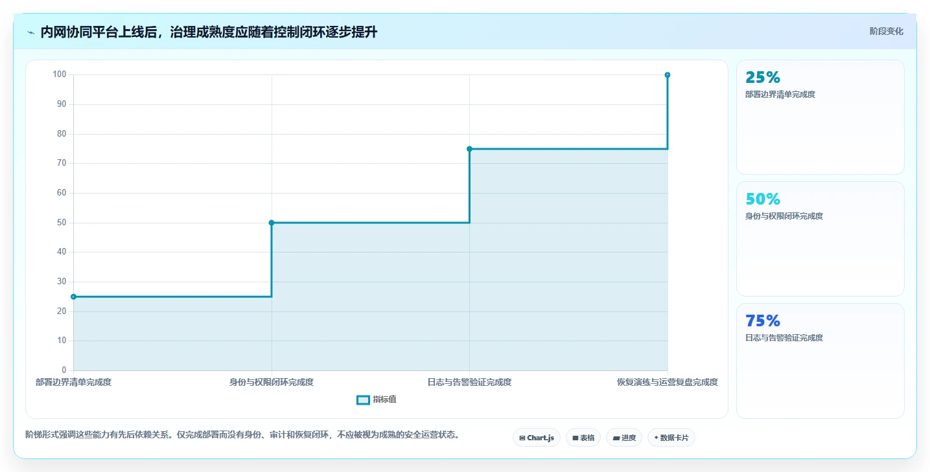This screenshot has width=930, height=472.
Task: Click the data point at value 75
Action: click(469, 149)
